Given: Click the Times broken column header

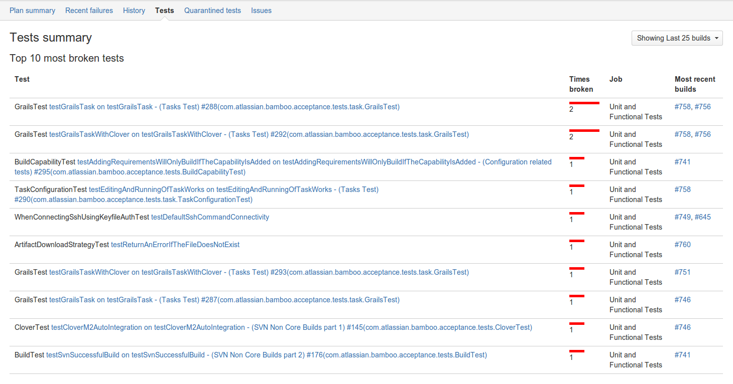Looking at the screenshot, I should [581, 84].
